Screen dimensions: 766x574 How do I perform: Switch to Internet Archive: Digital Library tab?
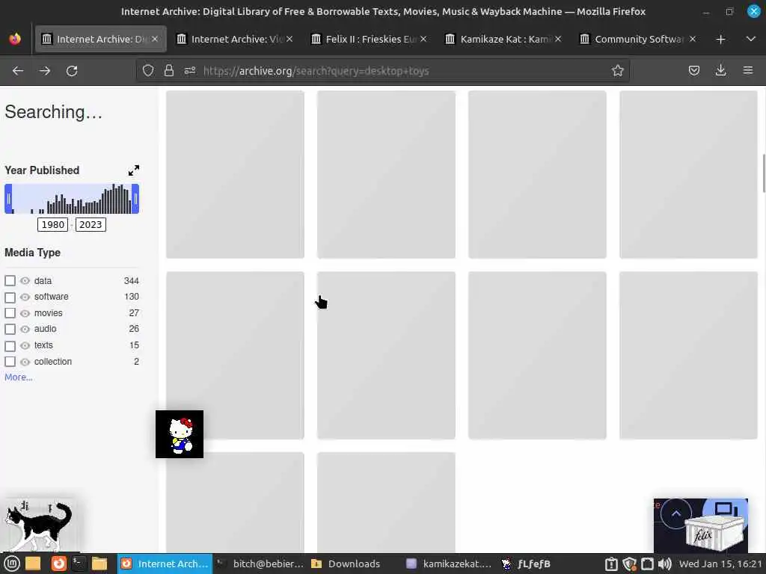(100, 39)
